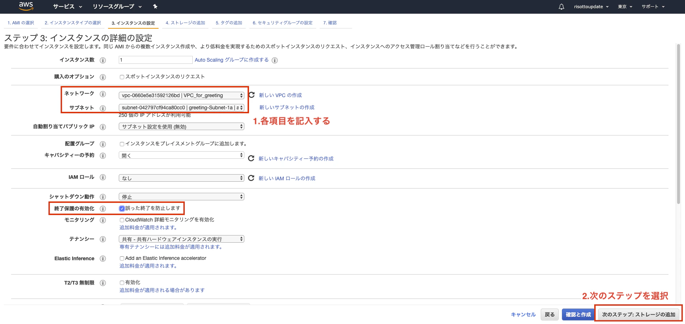
Task: Click the pin shortcut icon in header
Action: tap(155, 6)
